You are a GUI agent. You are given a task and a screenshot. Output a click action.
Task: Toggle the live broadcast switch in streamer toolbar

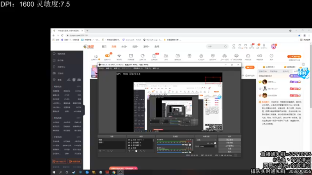pos(108,56)
